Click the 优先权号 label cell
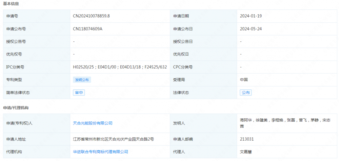339x161 pixels. (37, 54)
